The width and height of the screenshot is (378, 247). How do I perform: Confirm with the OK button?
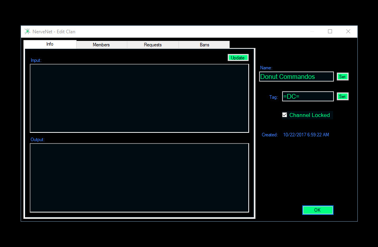point(317,210)
